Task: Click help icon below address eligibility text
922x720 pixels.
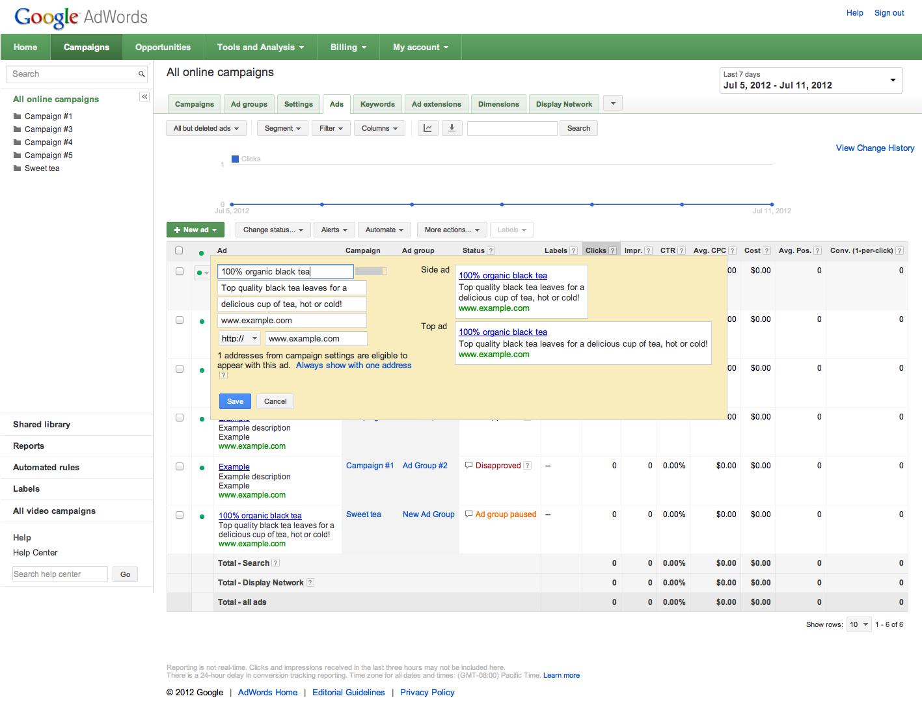Action: 223,375
